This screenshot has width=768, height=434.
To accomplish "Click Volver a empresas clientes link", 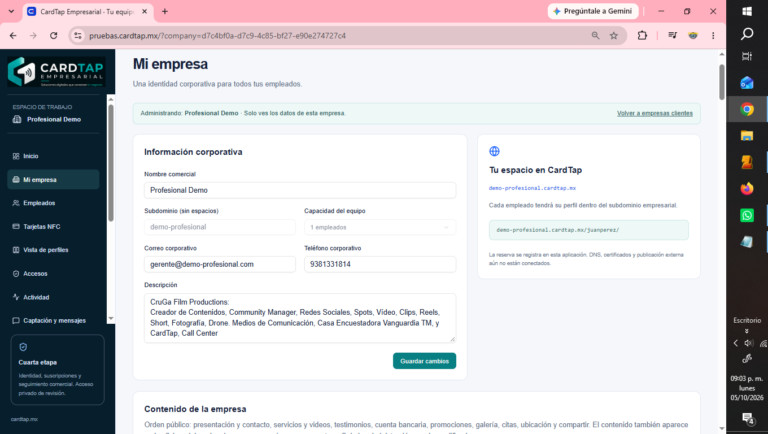I will coord(654,113).
